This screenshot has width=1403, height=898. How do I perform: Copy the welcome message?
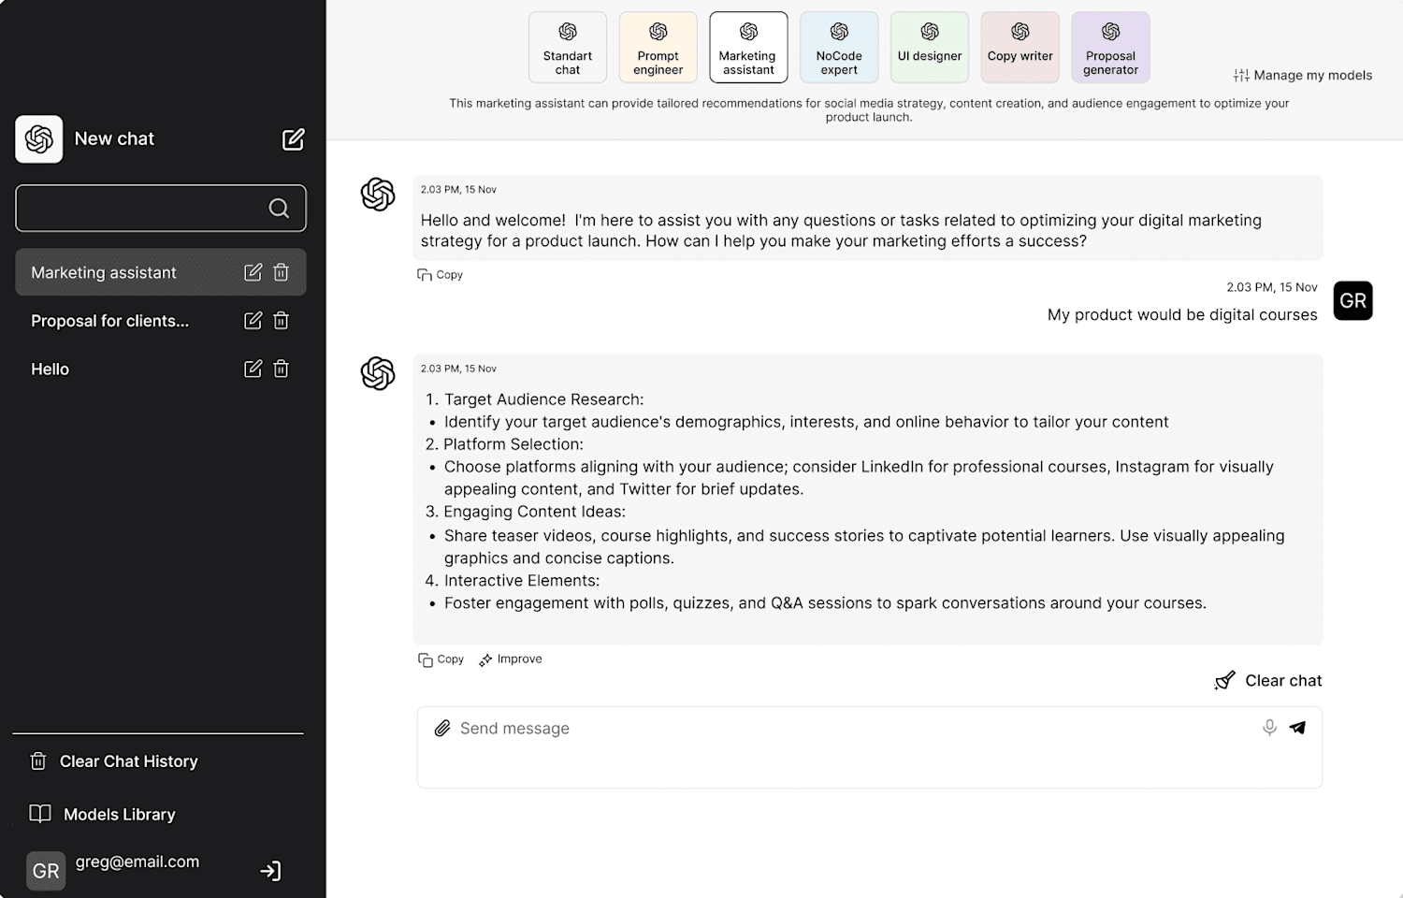(x=440, y=275)
